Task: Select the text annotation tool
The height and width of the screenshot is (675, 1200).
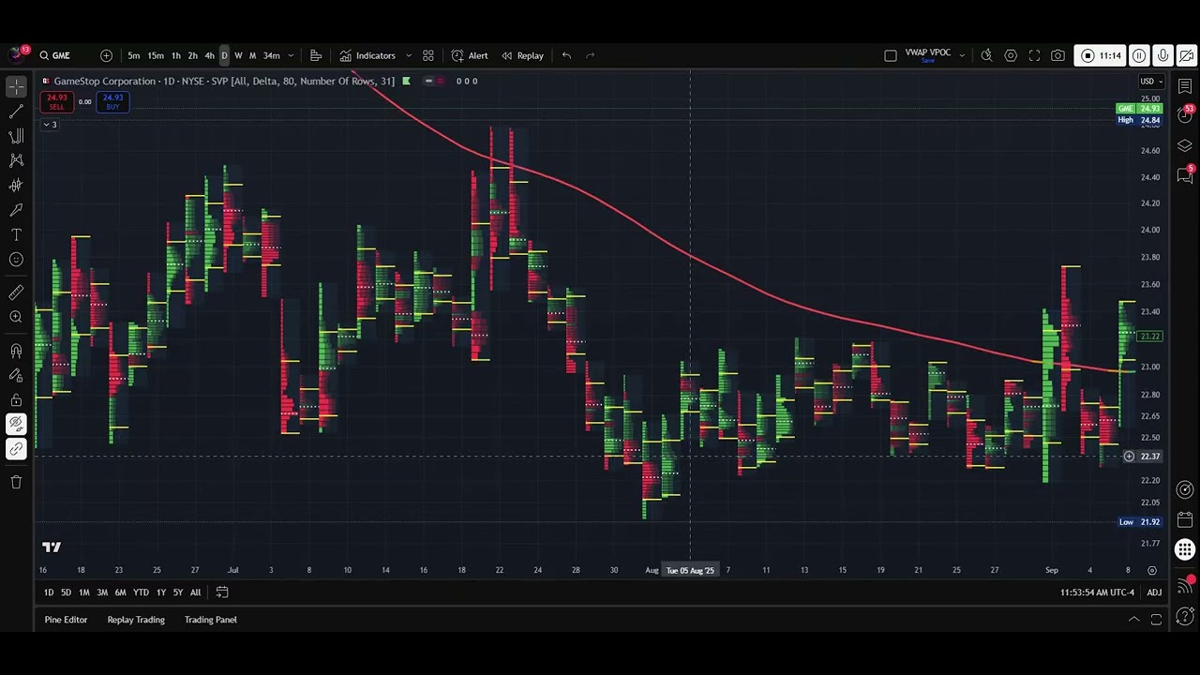Action: click(16, 234)
